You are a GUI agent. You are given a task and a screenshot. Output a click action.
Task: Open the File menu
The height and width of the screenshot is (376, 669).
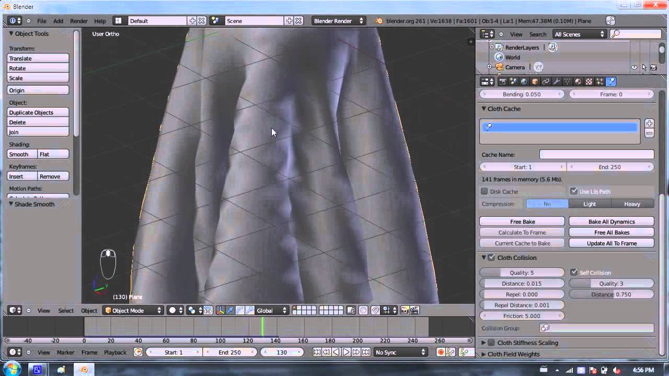41,21
